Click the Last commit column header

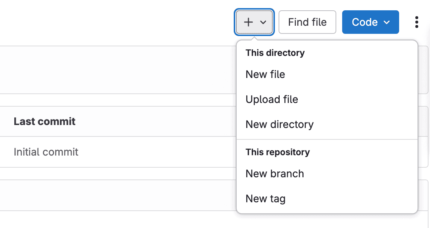[x=44, y=121]
